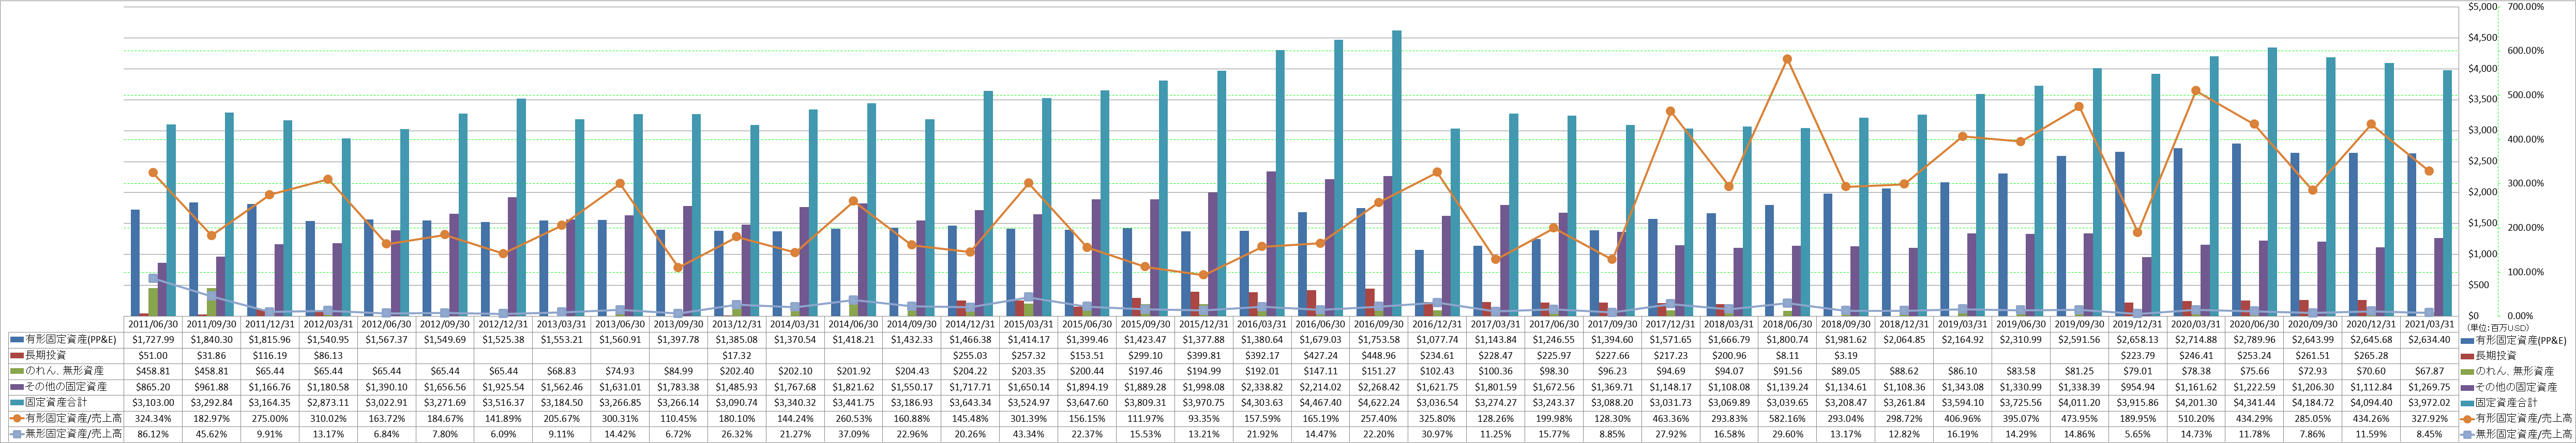
Task: Click the $2,064.85 cell
Action: (x=1904, y=339)
